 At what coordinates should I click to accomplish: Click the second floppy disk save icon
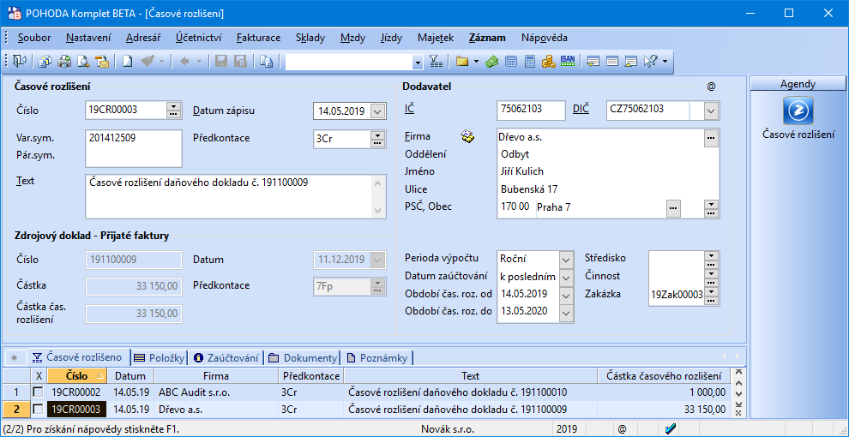pyautogui.click(x=240, y=62)
